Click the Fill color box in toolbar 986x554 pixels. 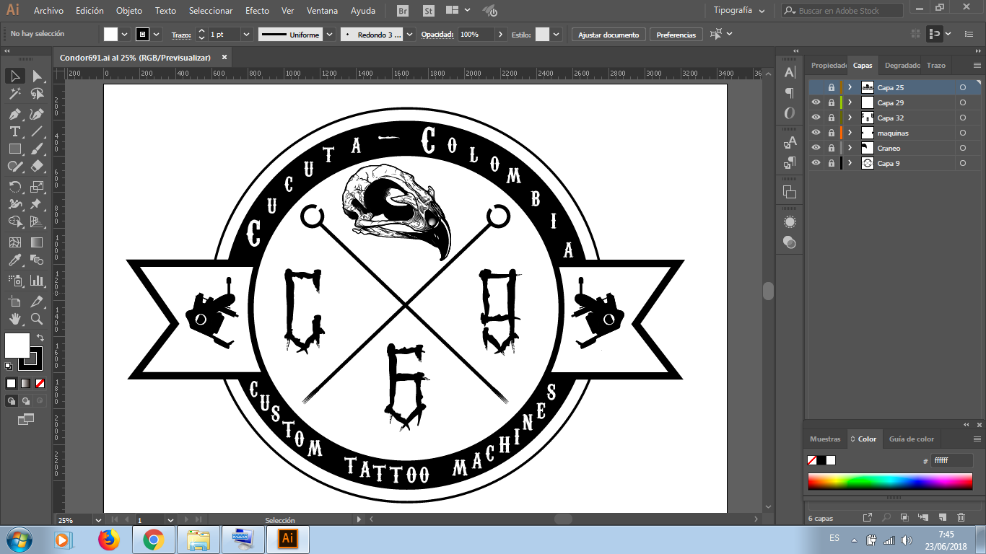[17, 346]
